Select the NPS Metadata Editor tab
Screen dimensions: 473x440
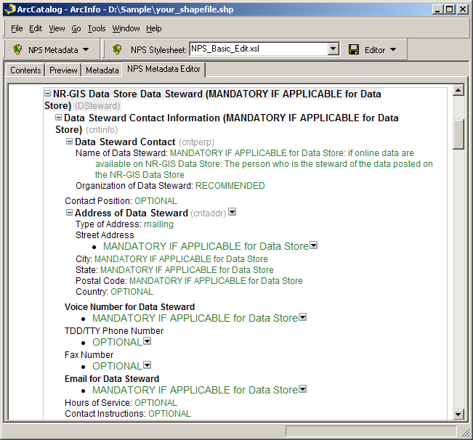163,69
